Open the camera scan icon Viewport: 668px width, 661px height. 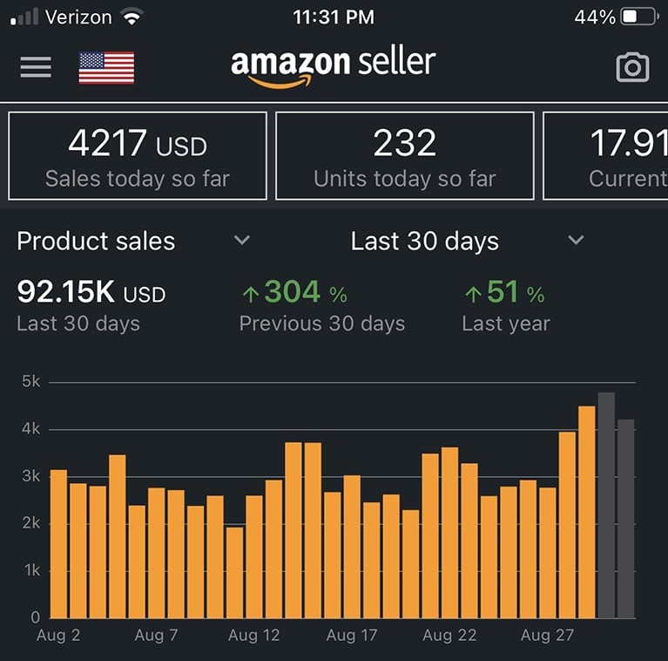(632, 67)
